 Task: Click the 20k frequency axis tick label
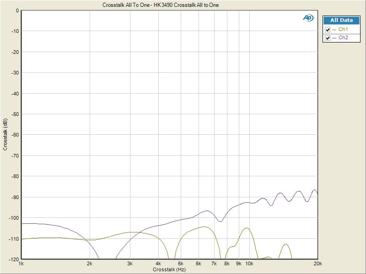click(317, 264)
